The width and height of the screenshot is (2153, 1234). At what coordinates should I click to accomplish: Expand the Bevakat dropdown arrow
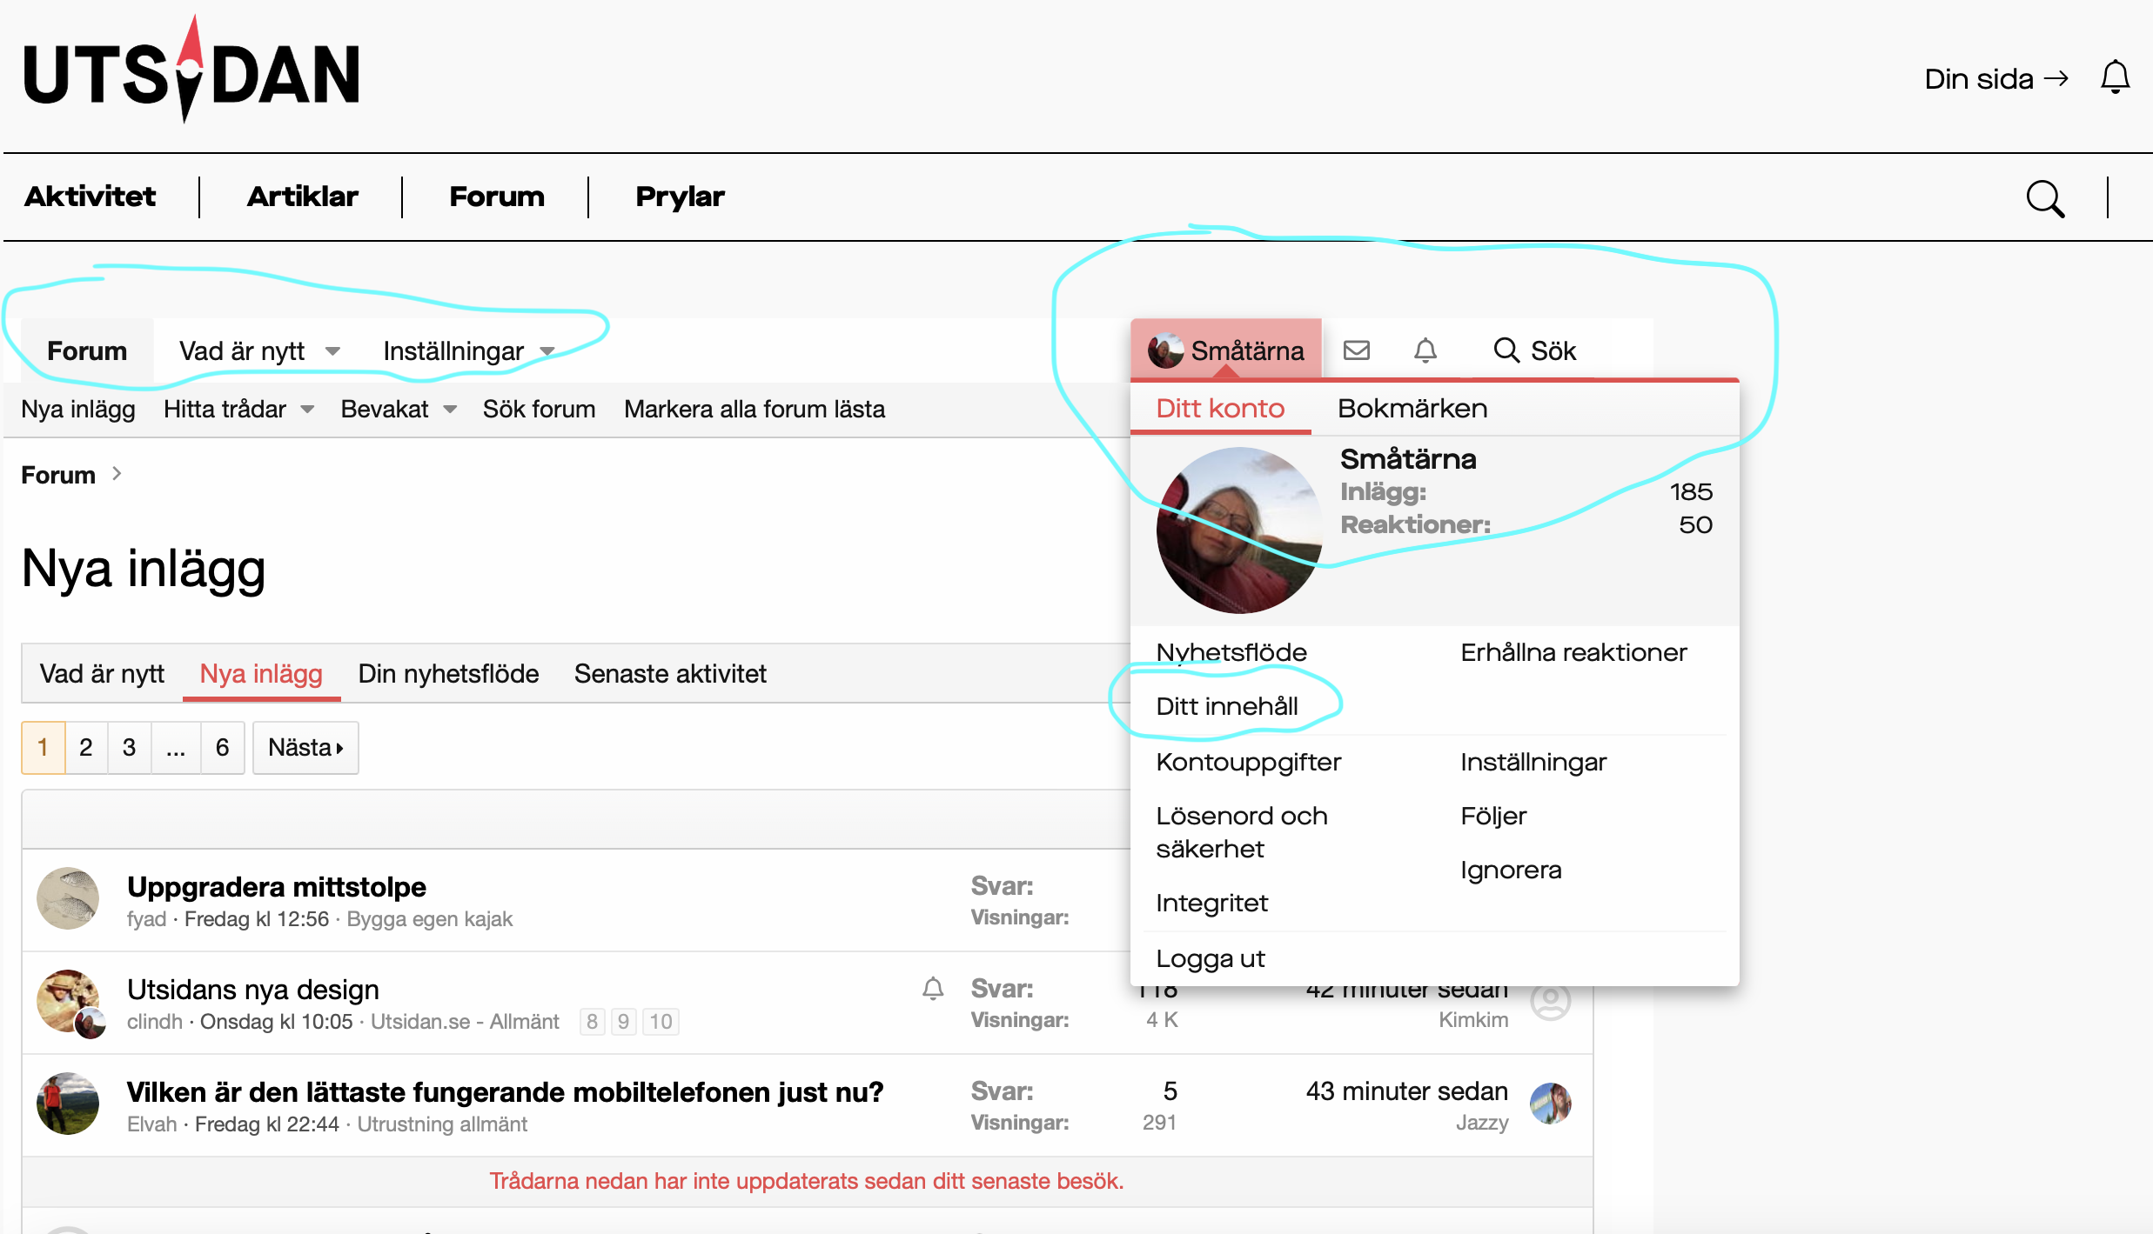point(450,410)
